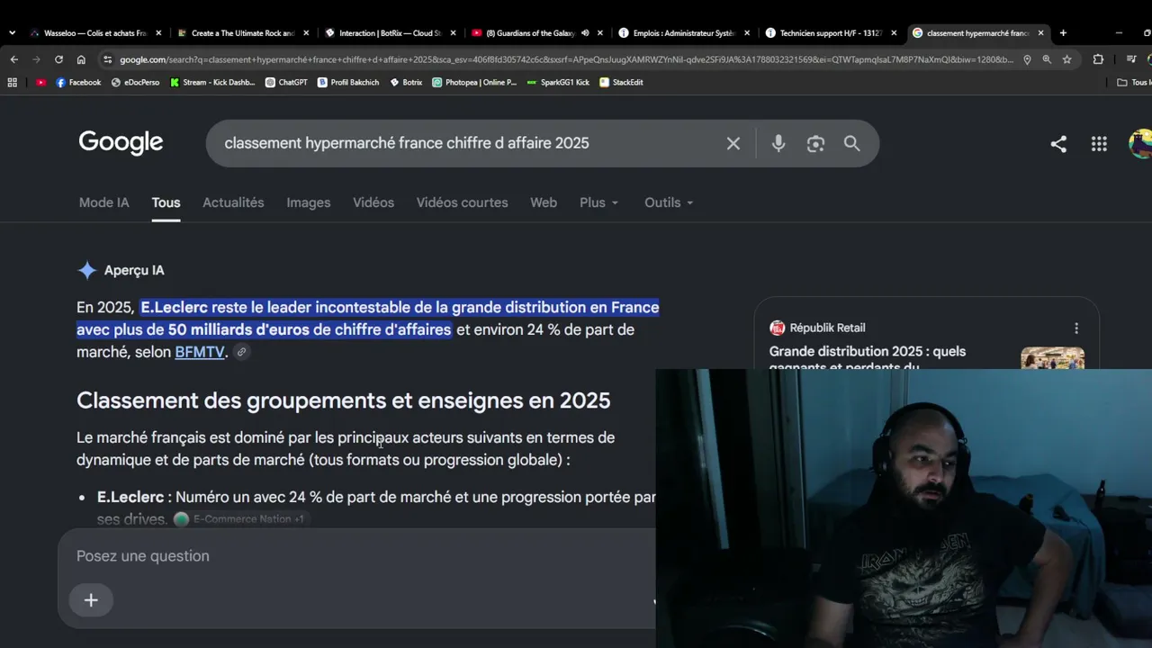Viewport: 1152px width, 648px height.
Task: Go to Chrome home page
Action: [x=81, y=59]
